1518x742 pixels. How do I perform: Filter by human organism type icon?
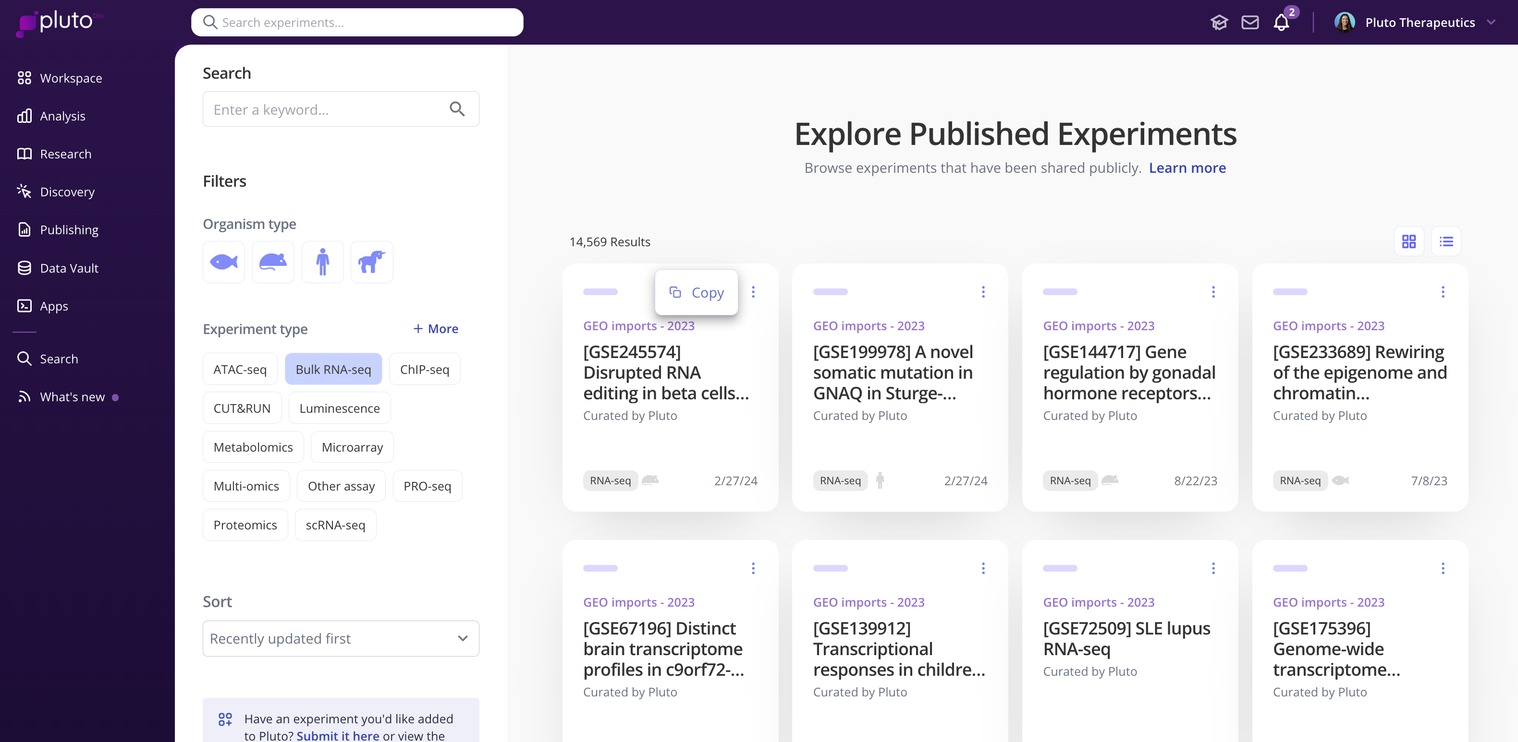[x=322, y=262]
